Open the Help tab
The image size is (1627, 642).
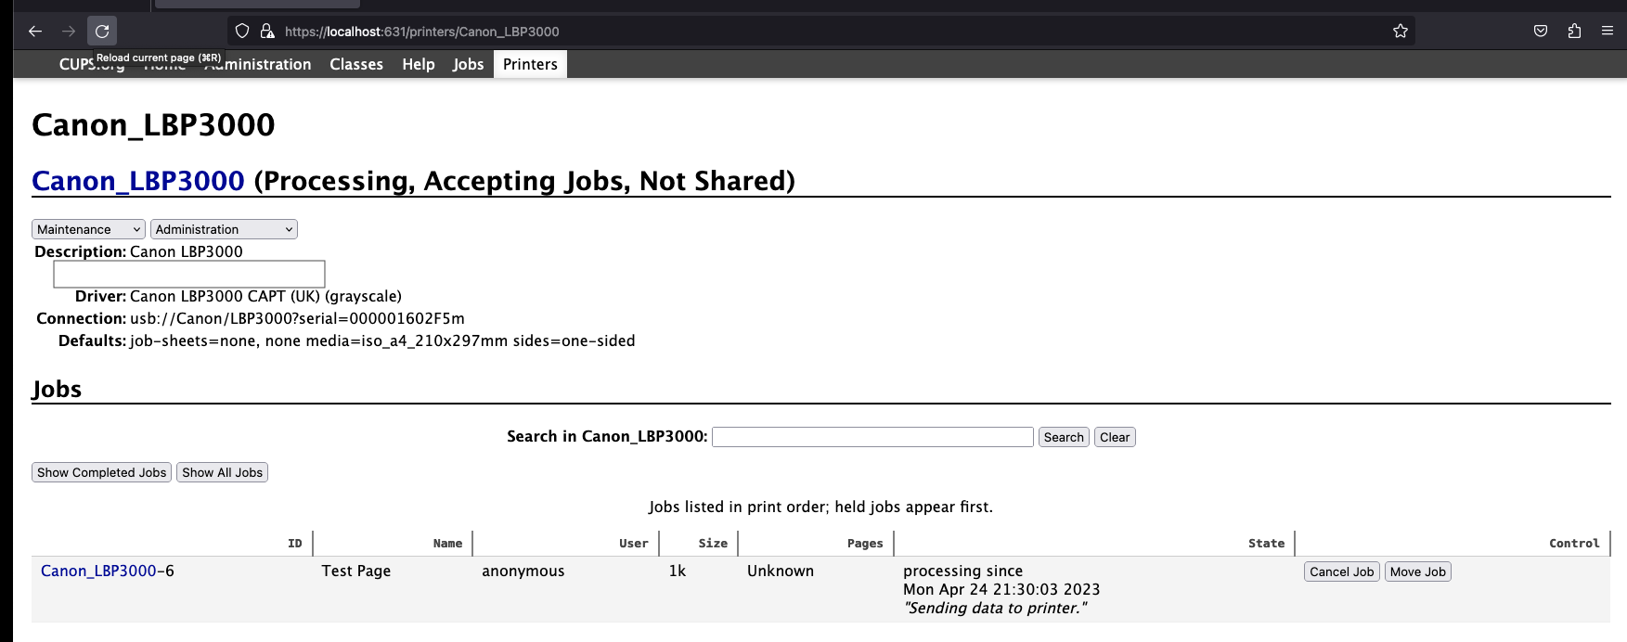coord(419,64)
